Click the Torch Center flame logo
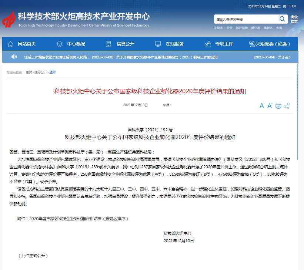This screenshot has width=304, height=270. pos(9,20)
